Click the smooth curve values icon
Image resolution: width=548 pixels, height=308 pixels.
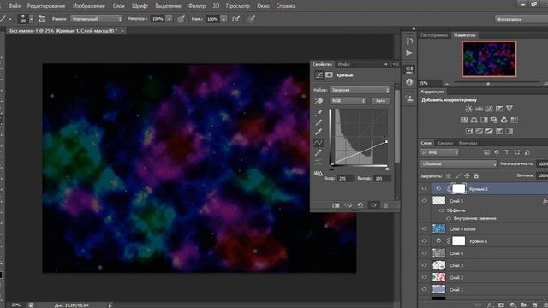(x=319, y=163)
